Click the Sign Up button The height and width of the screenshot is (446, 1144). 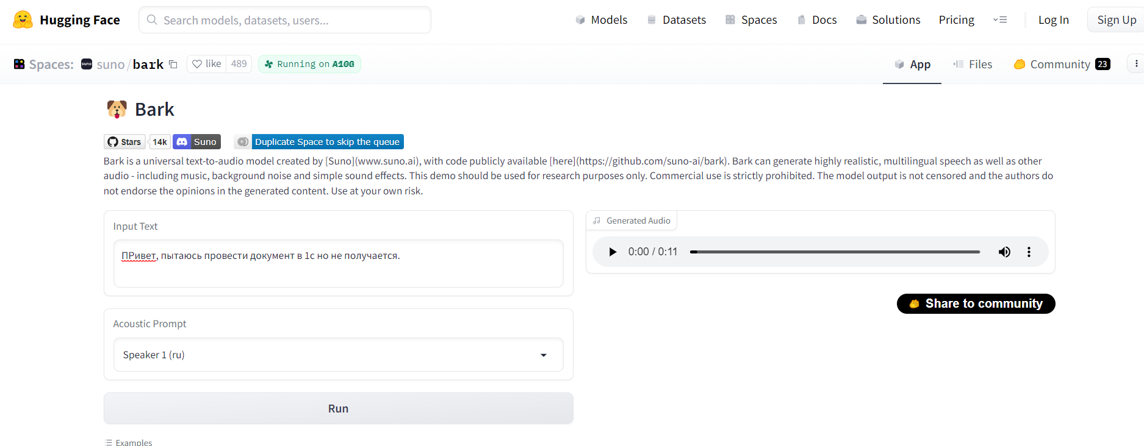[1116, 20]
